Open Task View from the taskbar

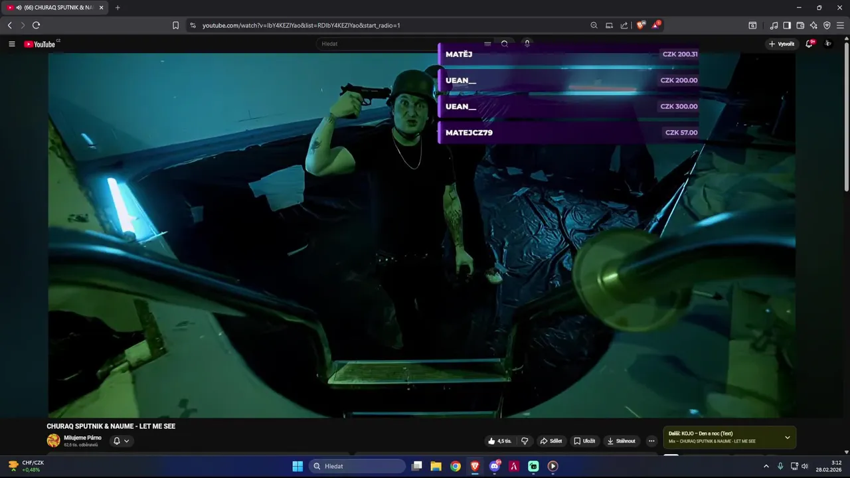tap(417, 466)
